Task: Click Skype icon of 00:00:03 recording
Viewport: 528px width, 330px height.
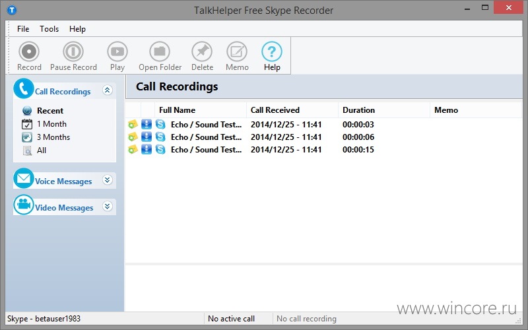Action: tap(160, 124)
